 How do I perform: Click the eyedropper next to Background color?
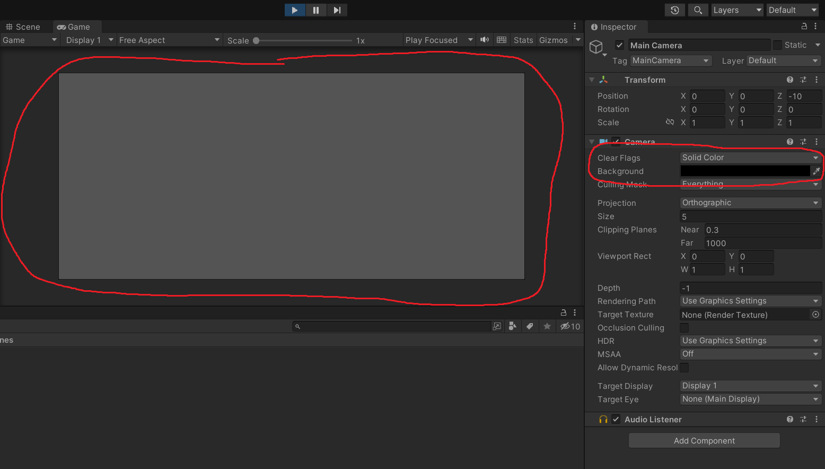[817, 171]
